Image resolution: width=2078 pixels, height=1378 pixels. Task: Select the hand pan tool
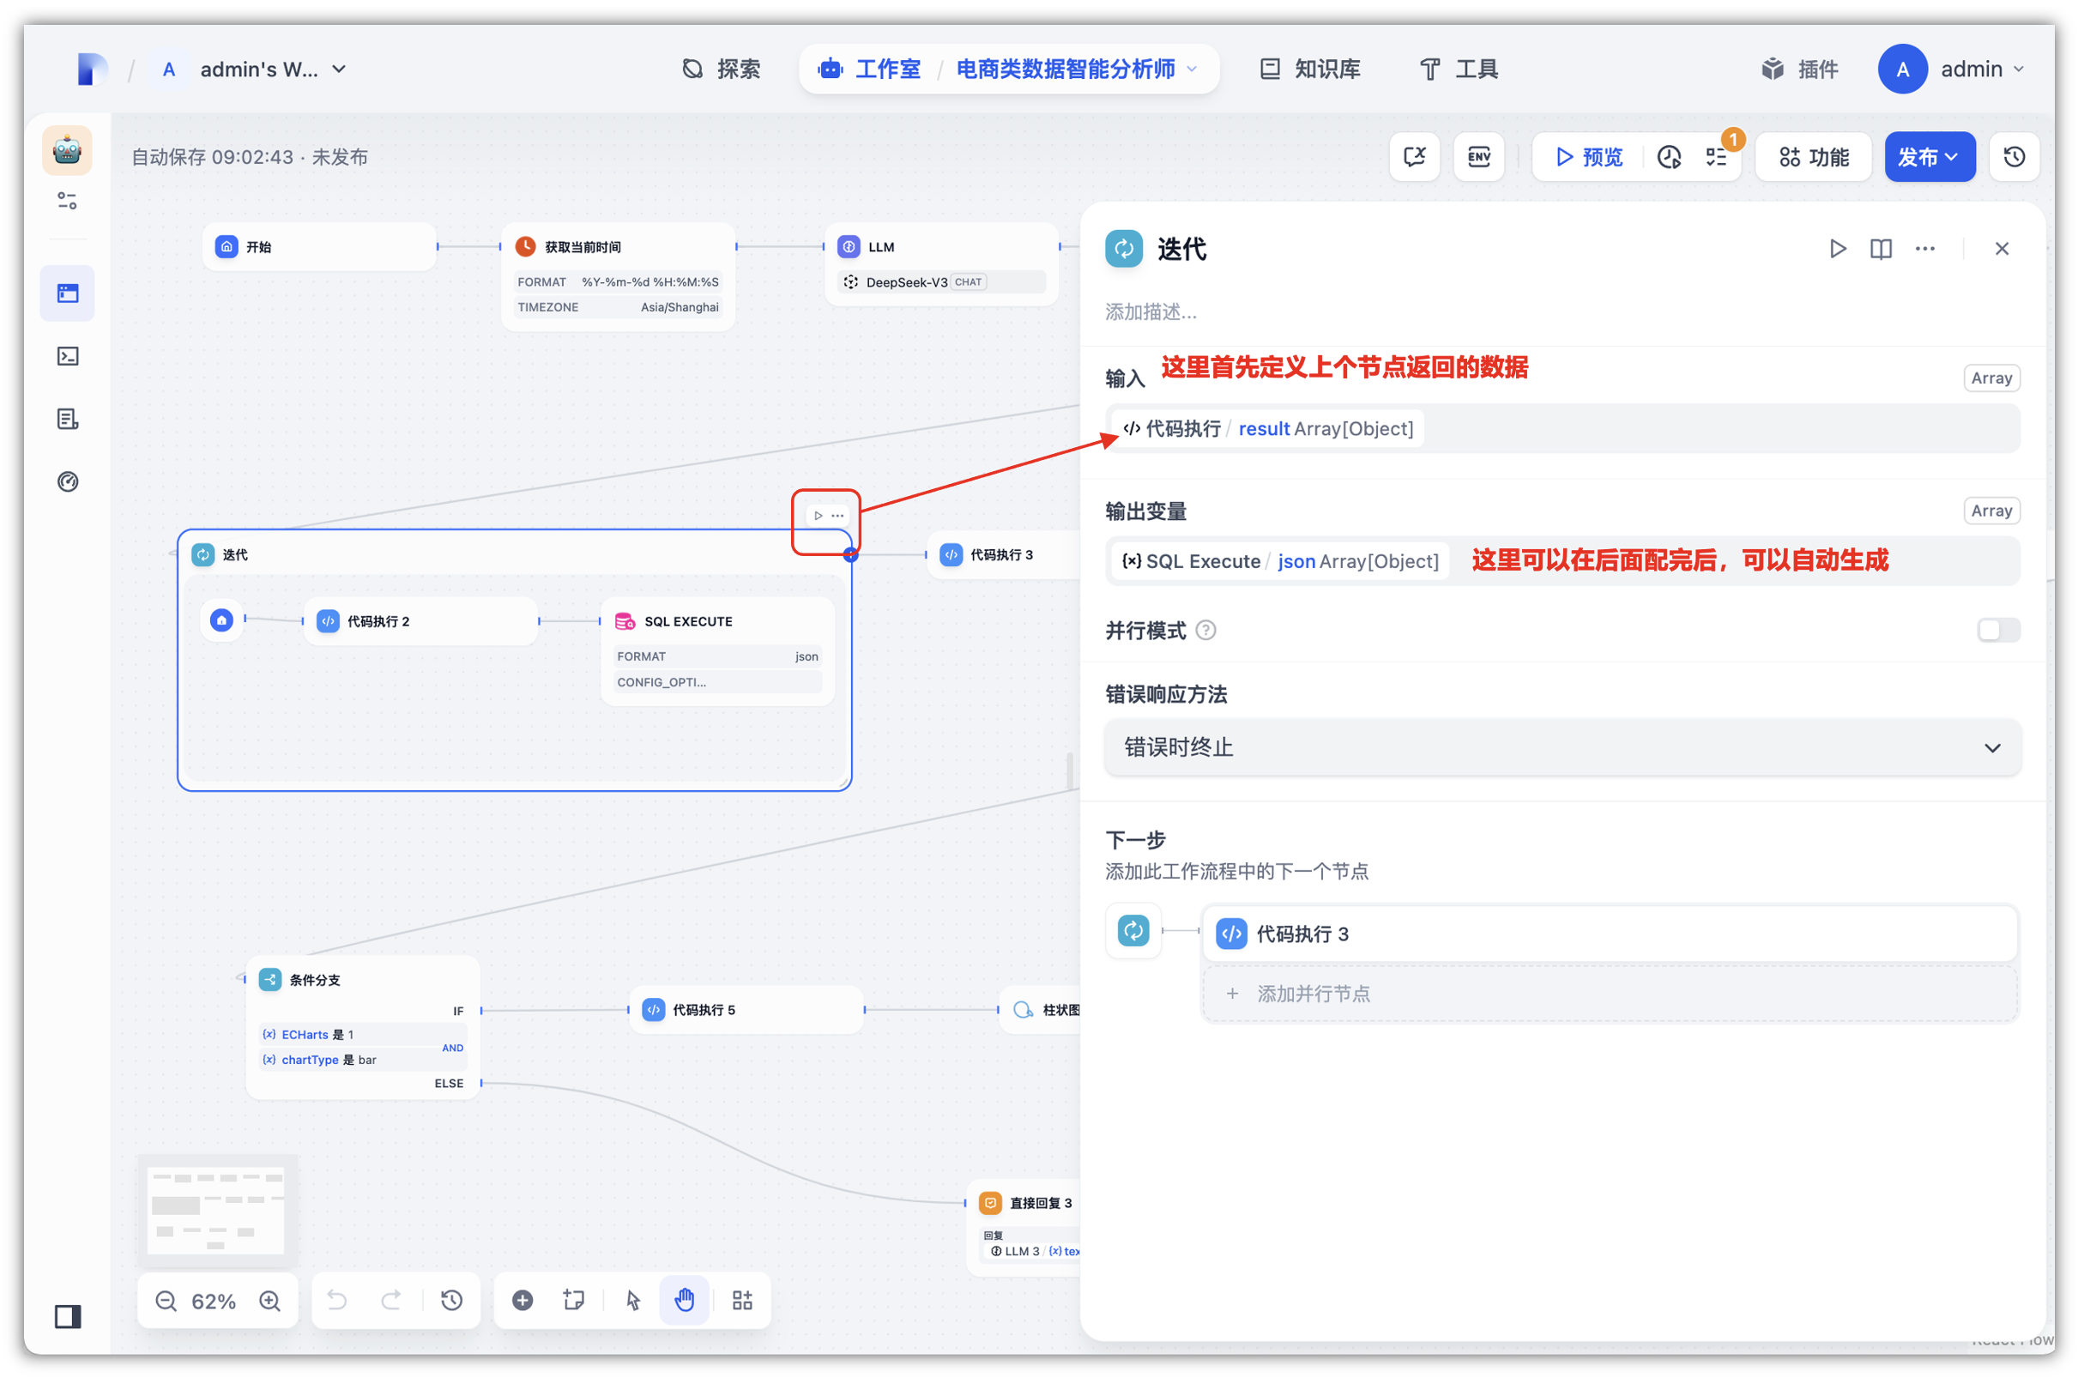tap(685, 1301)
